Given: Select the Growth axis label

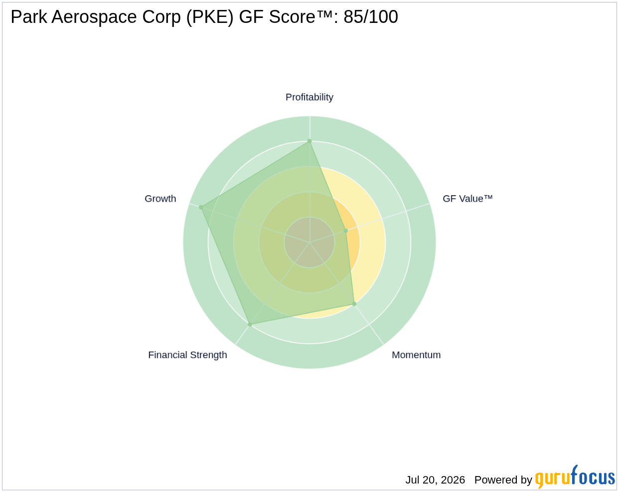Looking at the screenshot, I should (160, 199).
